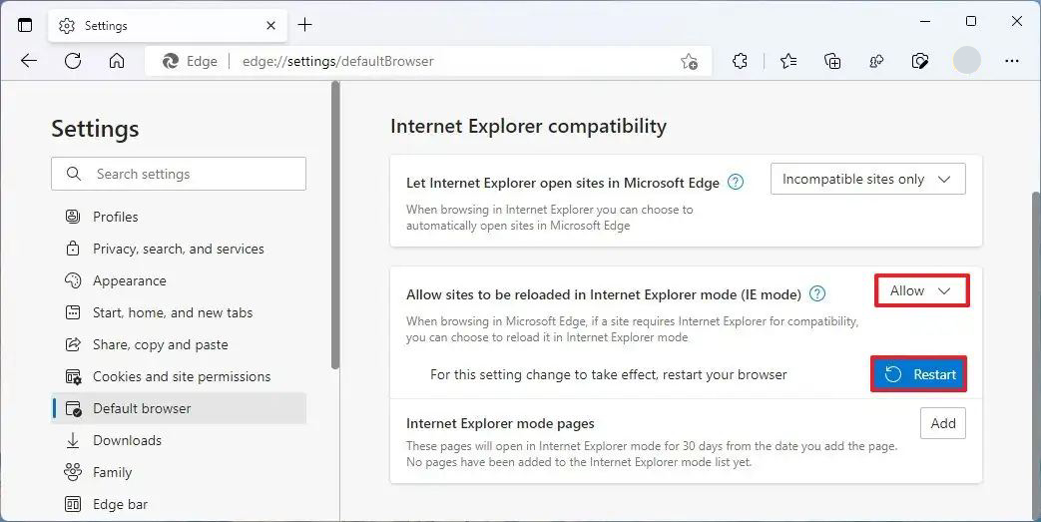Open the profile avatar menu

pyautogui.click(x=966, y=61)
